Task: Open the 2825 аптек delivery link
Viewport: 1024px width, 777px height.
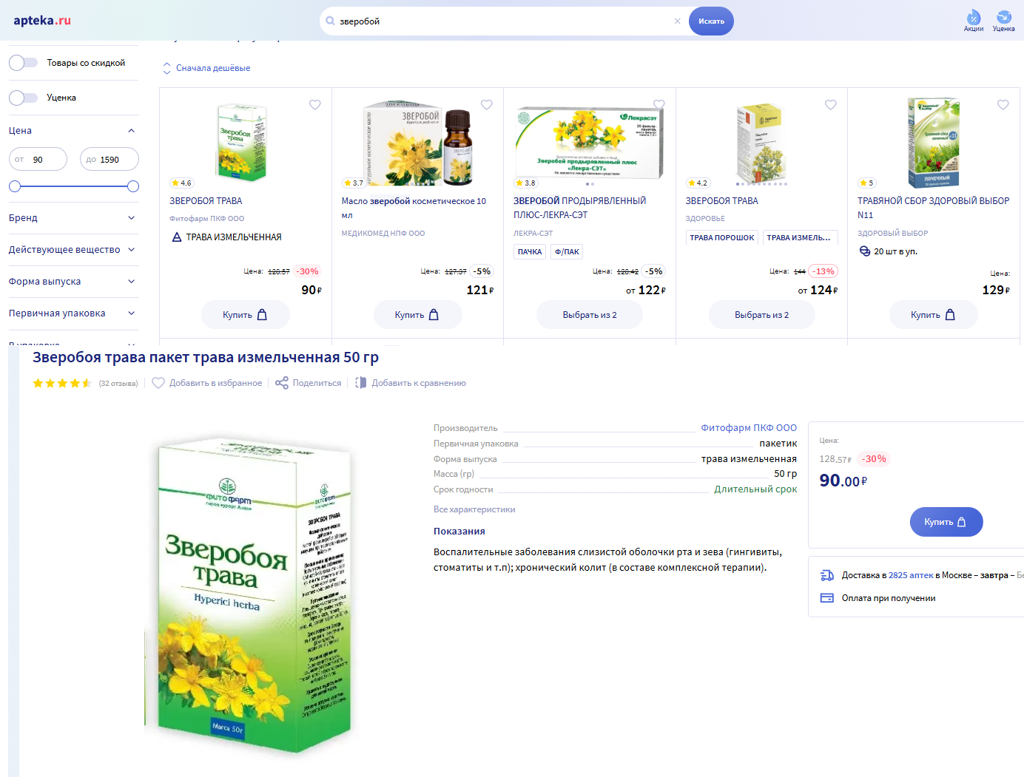Action: (x=911, y=575)
